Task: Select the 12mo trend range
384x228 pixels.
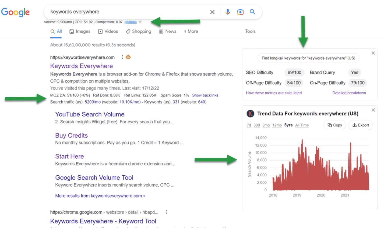Action: [x=277, y=125]
